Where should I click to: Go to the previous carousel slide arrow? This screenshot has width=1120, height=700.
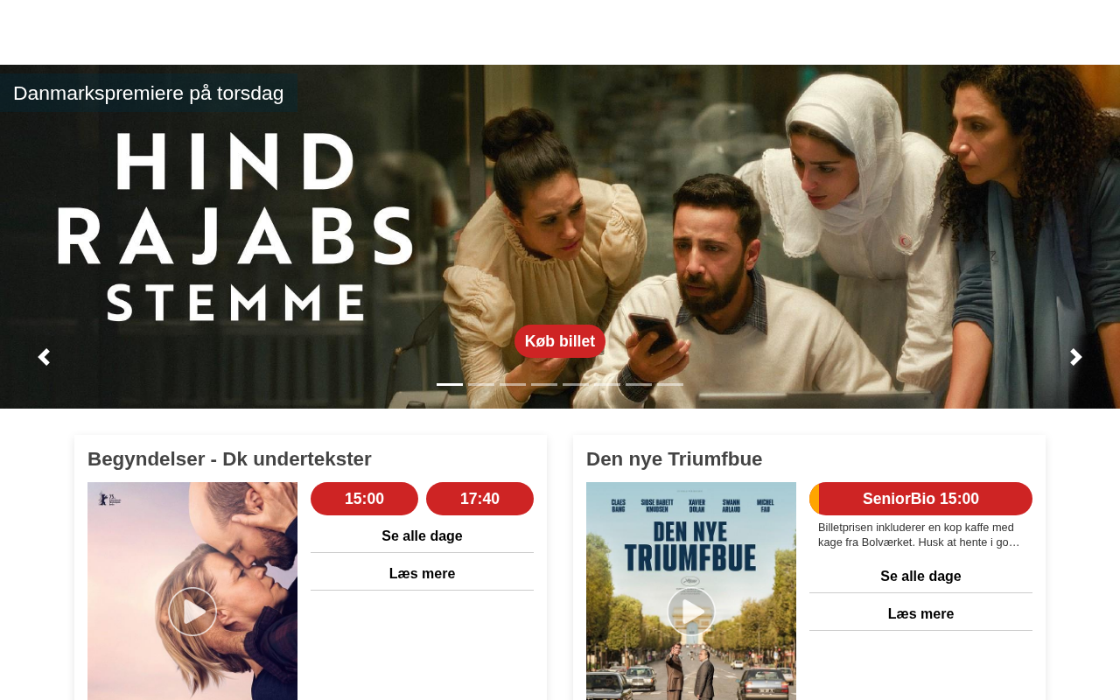(44, 357)
